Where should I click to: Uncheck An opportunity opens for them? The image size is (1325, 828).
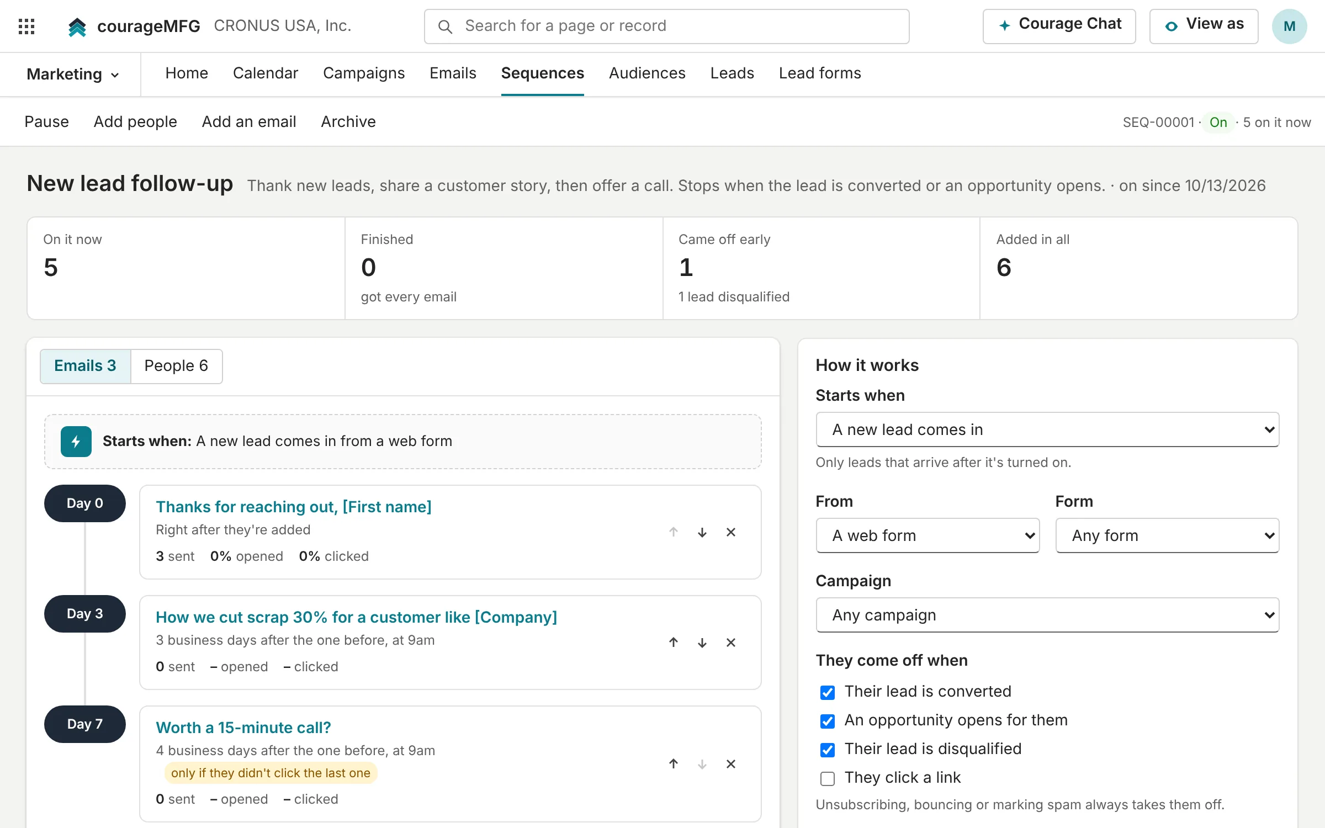(828, 721)
